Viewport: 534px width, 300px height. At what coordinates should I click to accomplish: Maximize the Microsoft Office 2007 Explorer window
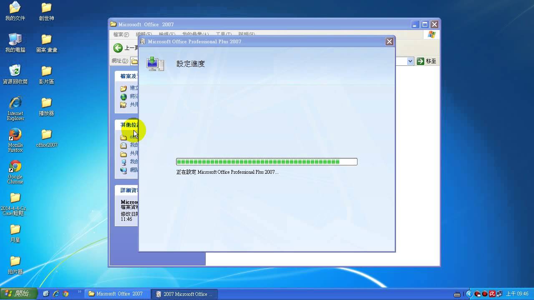(x=425, y=24)
